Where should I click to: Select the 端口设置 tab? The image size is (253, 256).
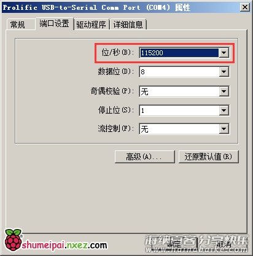pos(55,24)
